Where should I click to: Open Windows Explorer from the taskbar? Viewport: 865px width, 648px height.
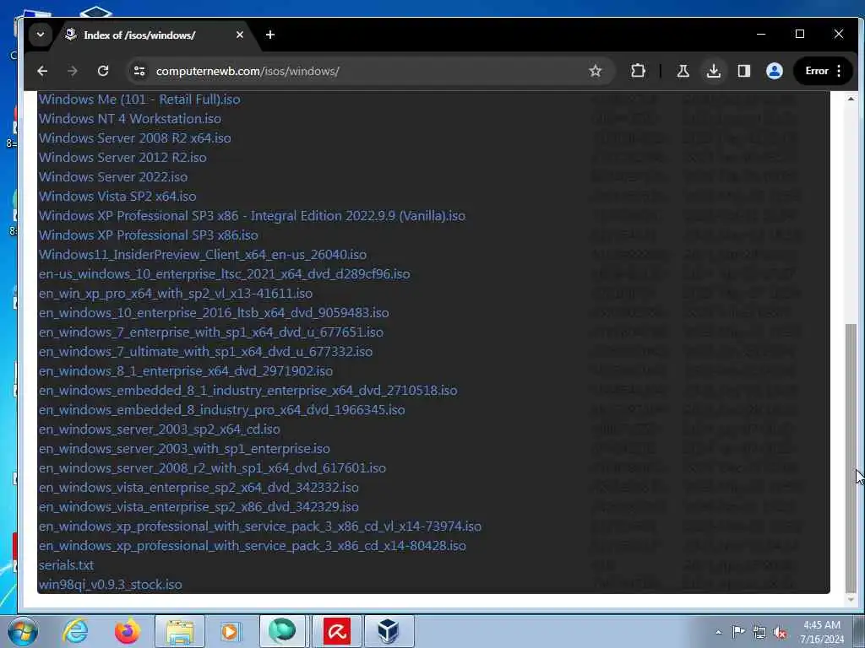coord(180,631)
